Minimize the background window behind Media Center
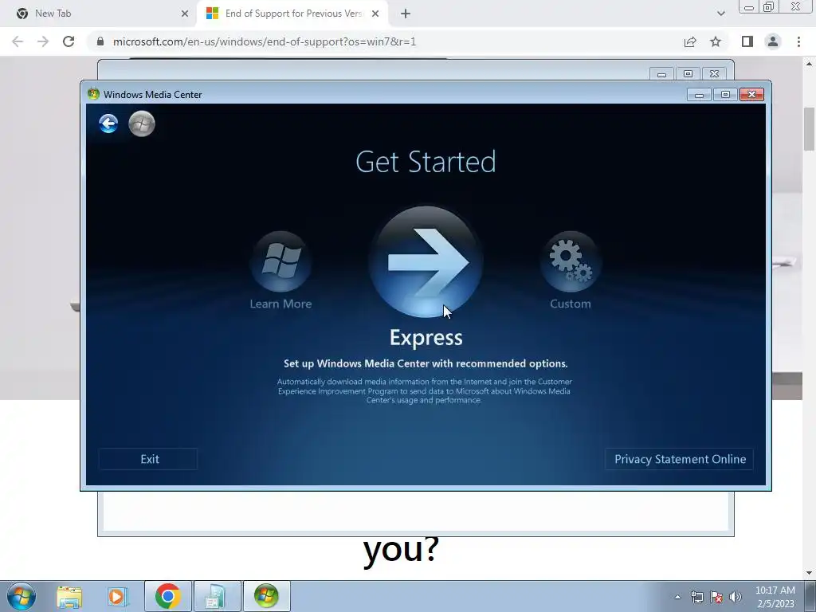The height and width of the screenshot is (612, 816). coord(662,74)
